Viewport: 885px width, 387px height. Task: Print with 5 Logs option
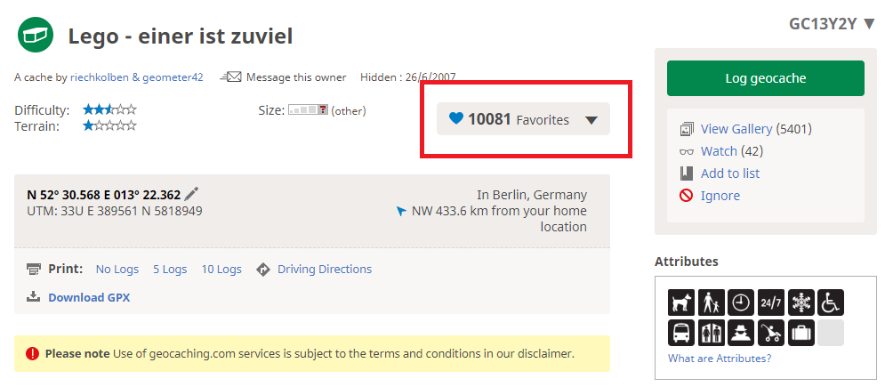tap(170, 269)
